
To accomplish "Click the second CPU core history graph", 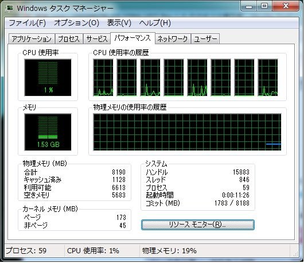I will (x=127, y=78).
